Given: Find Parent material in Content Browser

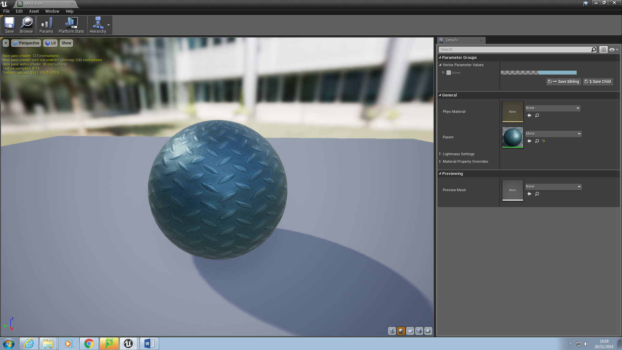Looking at the screenshot, I should coord(537,141).
